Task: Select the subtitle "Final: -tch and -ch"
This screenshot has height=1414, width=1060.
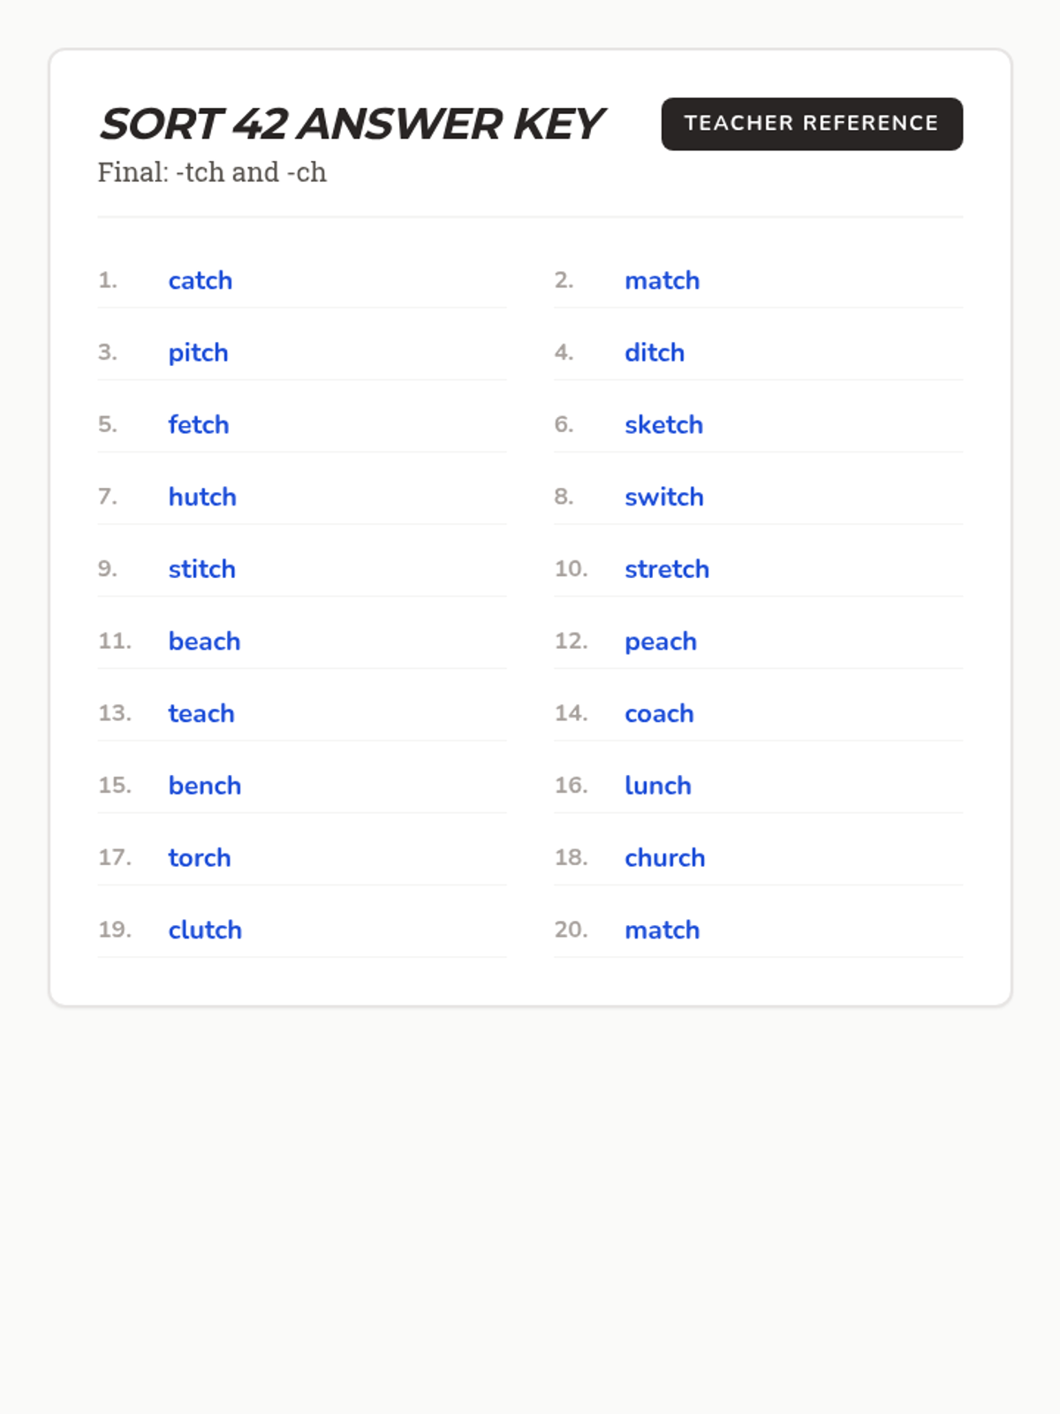Action: (x=212, y=172)
